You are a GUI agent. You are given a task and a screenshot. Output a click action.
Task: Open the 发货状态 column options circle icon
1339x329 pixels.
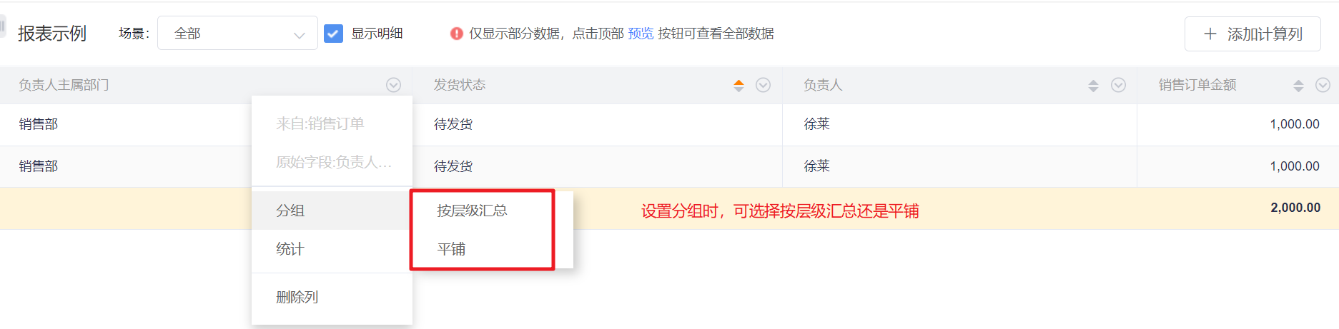tap(763, 85)
